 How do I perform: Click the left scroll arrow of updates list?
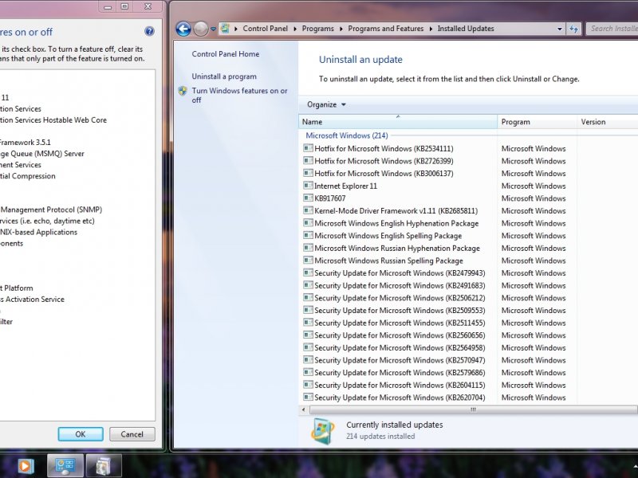[x=304, y=409]
